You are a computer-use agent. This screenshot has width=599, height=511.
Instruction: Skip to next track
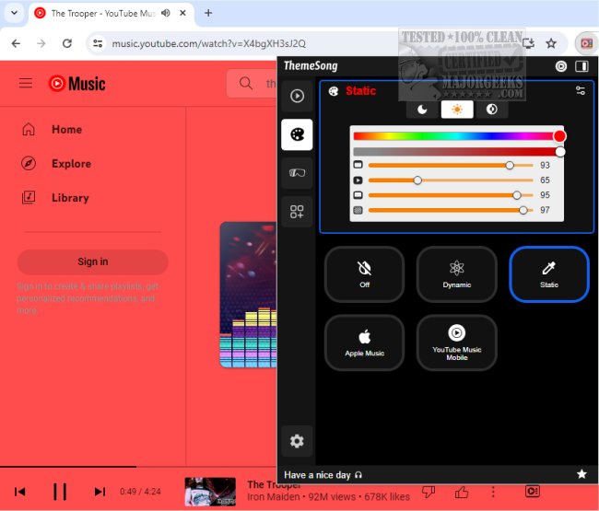pyautogui.click(x=100, y=492)
